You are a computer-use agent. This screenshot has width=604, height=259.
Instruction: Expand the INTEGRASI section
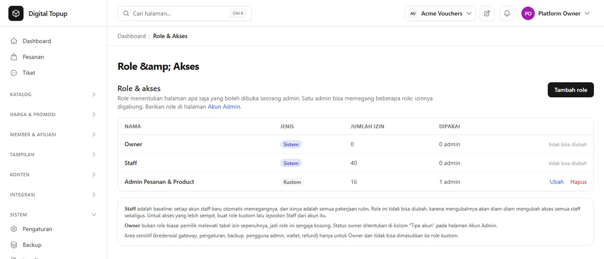tap(53, 195)
